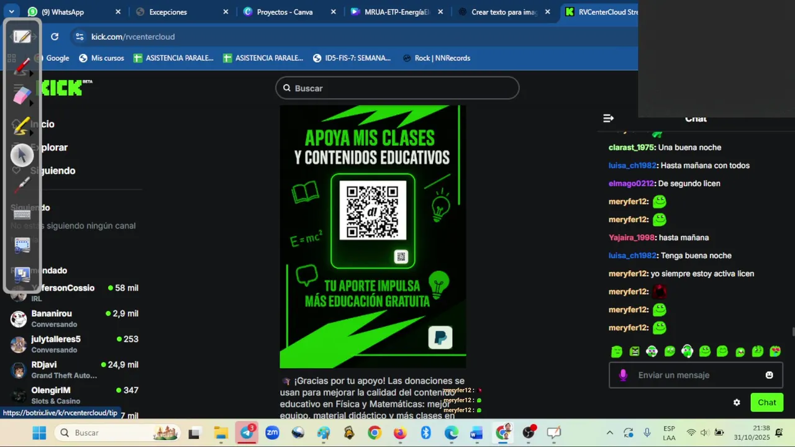795x447 pixels.
Task: Insert the heart-eyes green emote
Action: [775, 351]
